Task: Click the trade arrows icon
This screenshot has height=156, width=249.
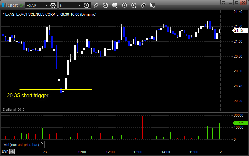Action: (x=143, y=5)
